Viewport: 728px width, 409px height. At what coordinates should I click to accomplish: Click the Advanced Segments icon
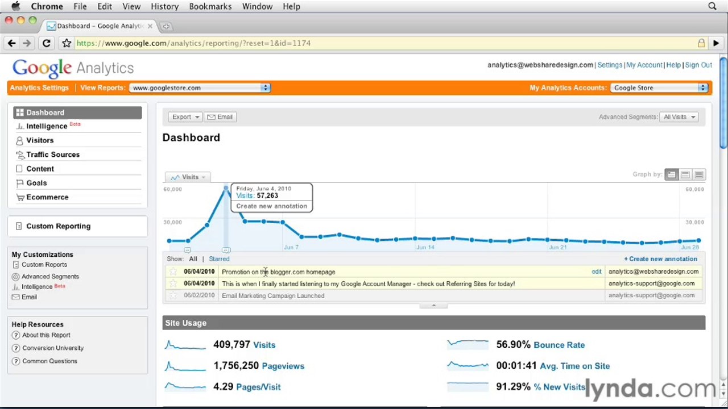[16, 277]
